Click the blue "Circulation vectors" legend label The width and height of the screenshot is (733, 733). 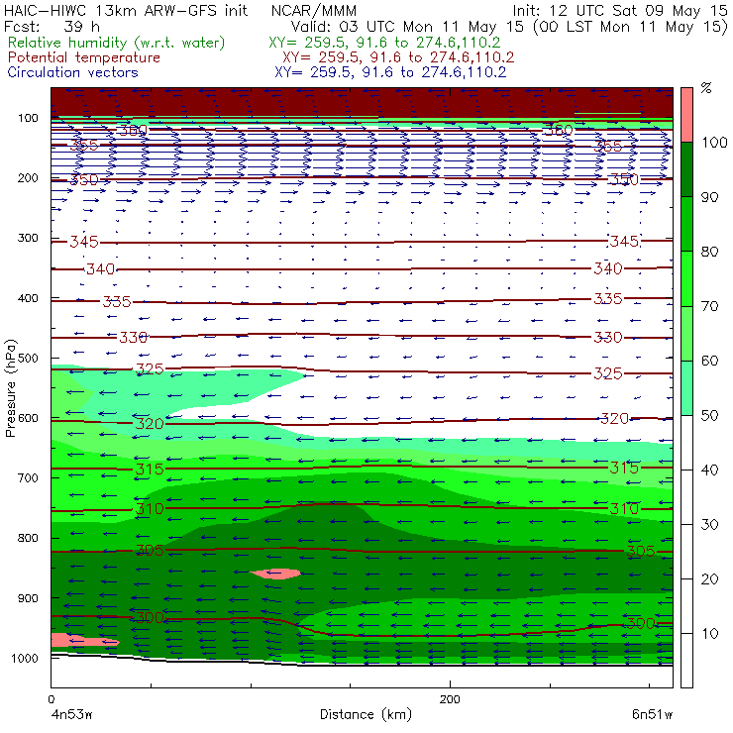click(72, 72)
